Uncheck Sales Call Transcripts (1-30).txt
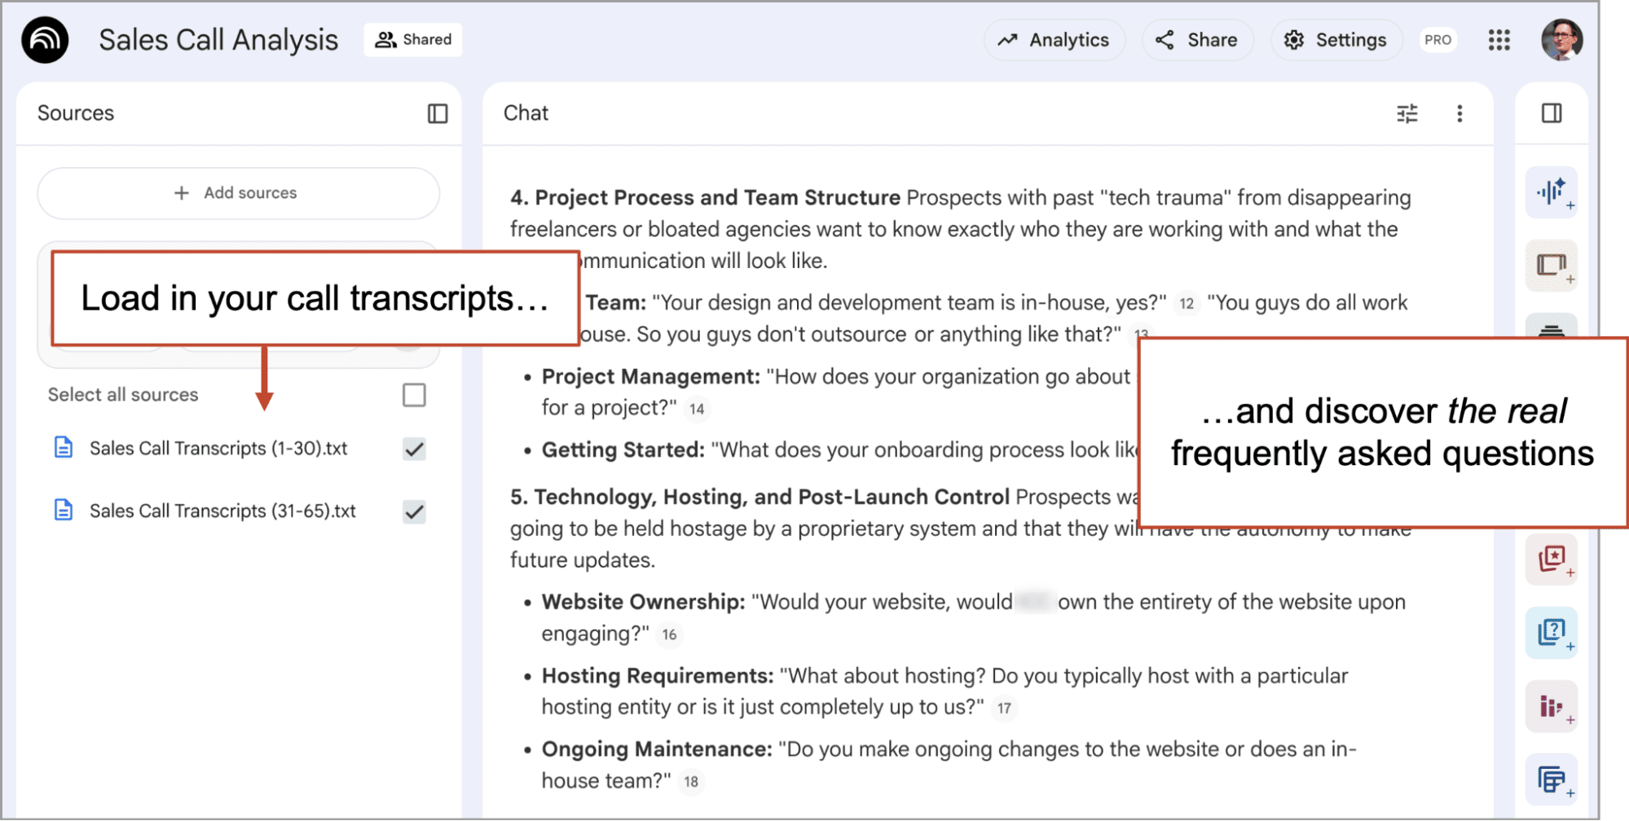 pyautogui.click(x=414, y=449)
